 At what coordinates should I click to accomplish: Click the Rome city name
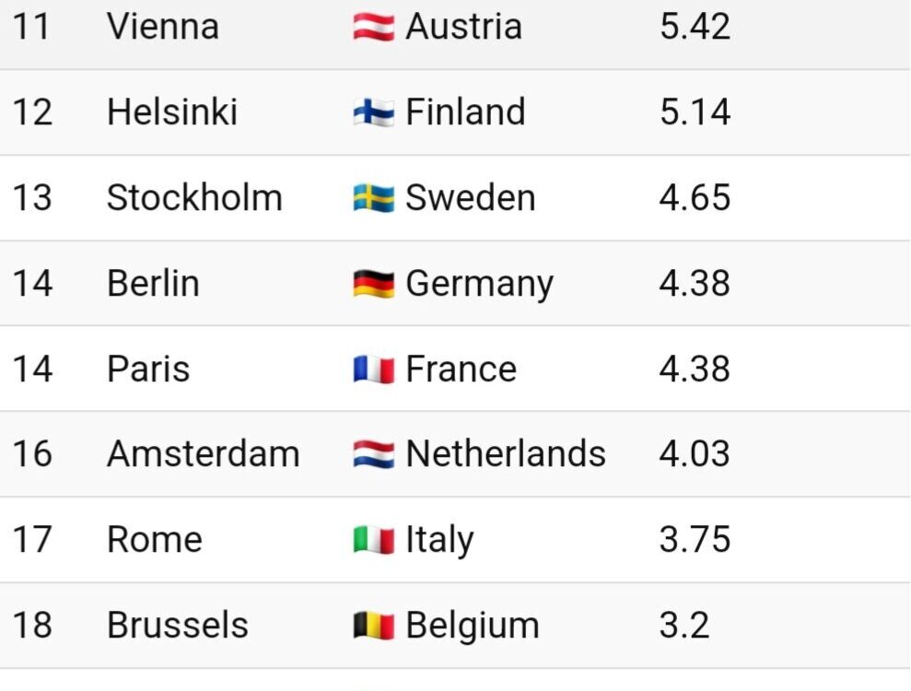click(155, 539)
